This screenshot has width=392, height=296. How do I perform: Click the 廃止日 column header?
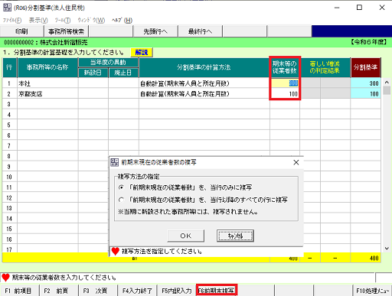(123, 73)
